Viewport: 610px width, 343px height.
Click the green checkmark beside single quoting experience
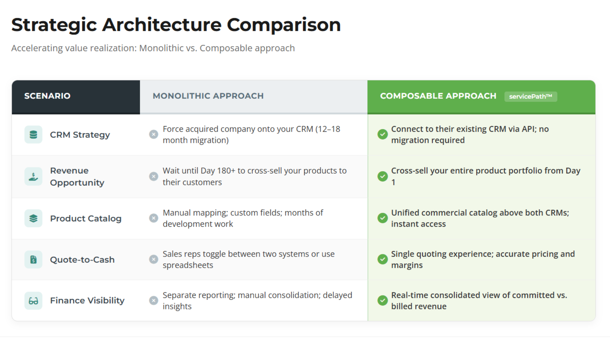click(x=383, y=259)
